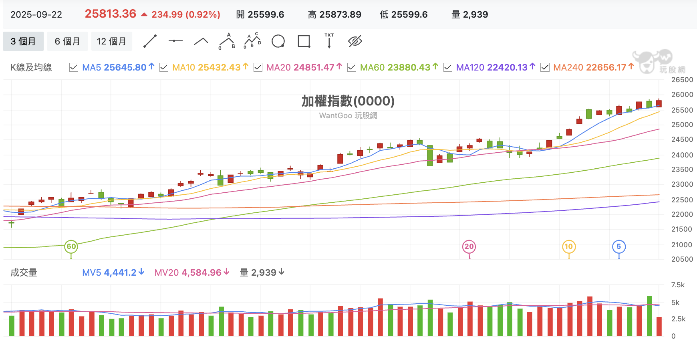Viewport: 697px width, 343px height.
Task: Click the change 234.99 (0.92%)
Action: tap(186, 15)
